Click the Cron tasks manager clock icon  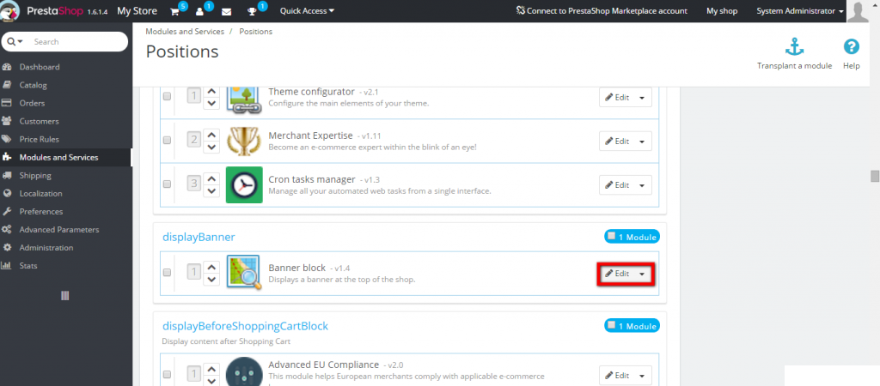(x=244, y=185)
